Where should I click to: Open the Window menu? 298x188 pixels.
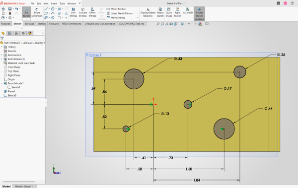72,3
